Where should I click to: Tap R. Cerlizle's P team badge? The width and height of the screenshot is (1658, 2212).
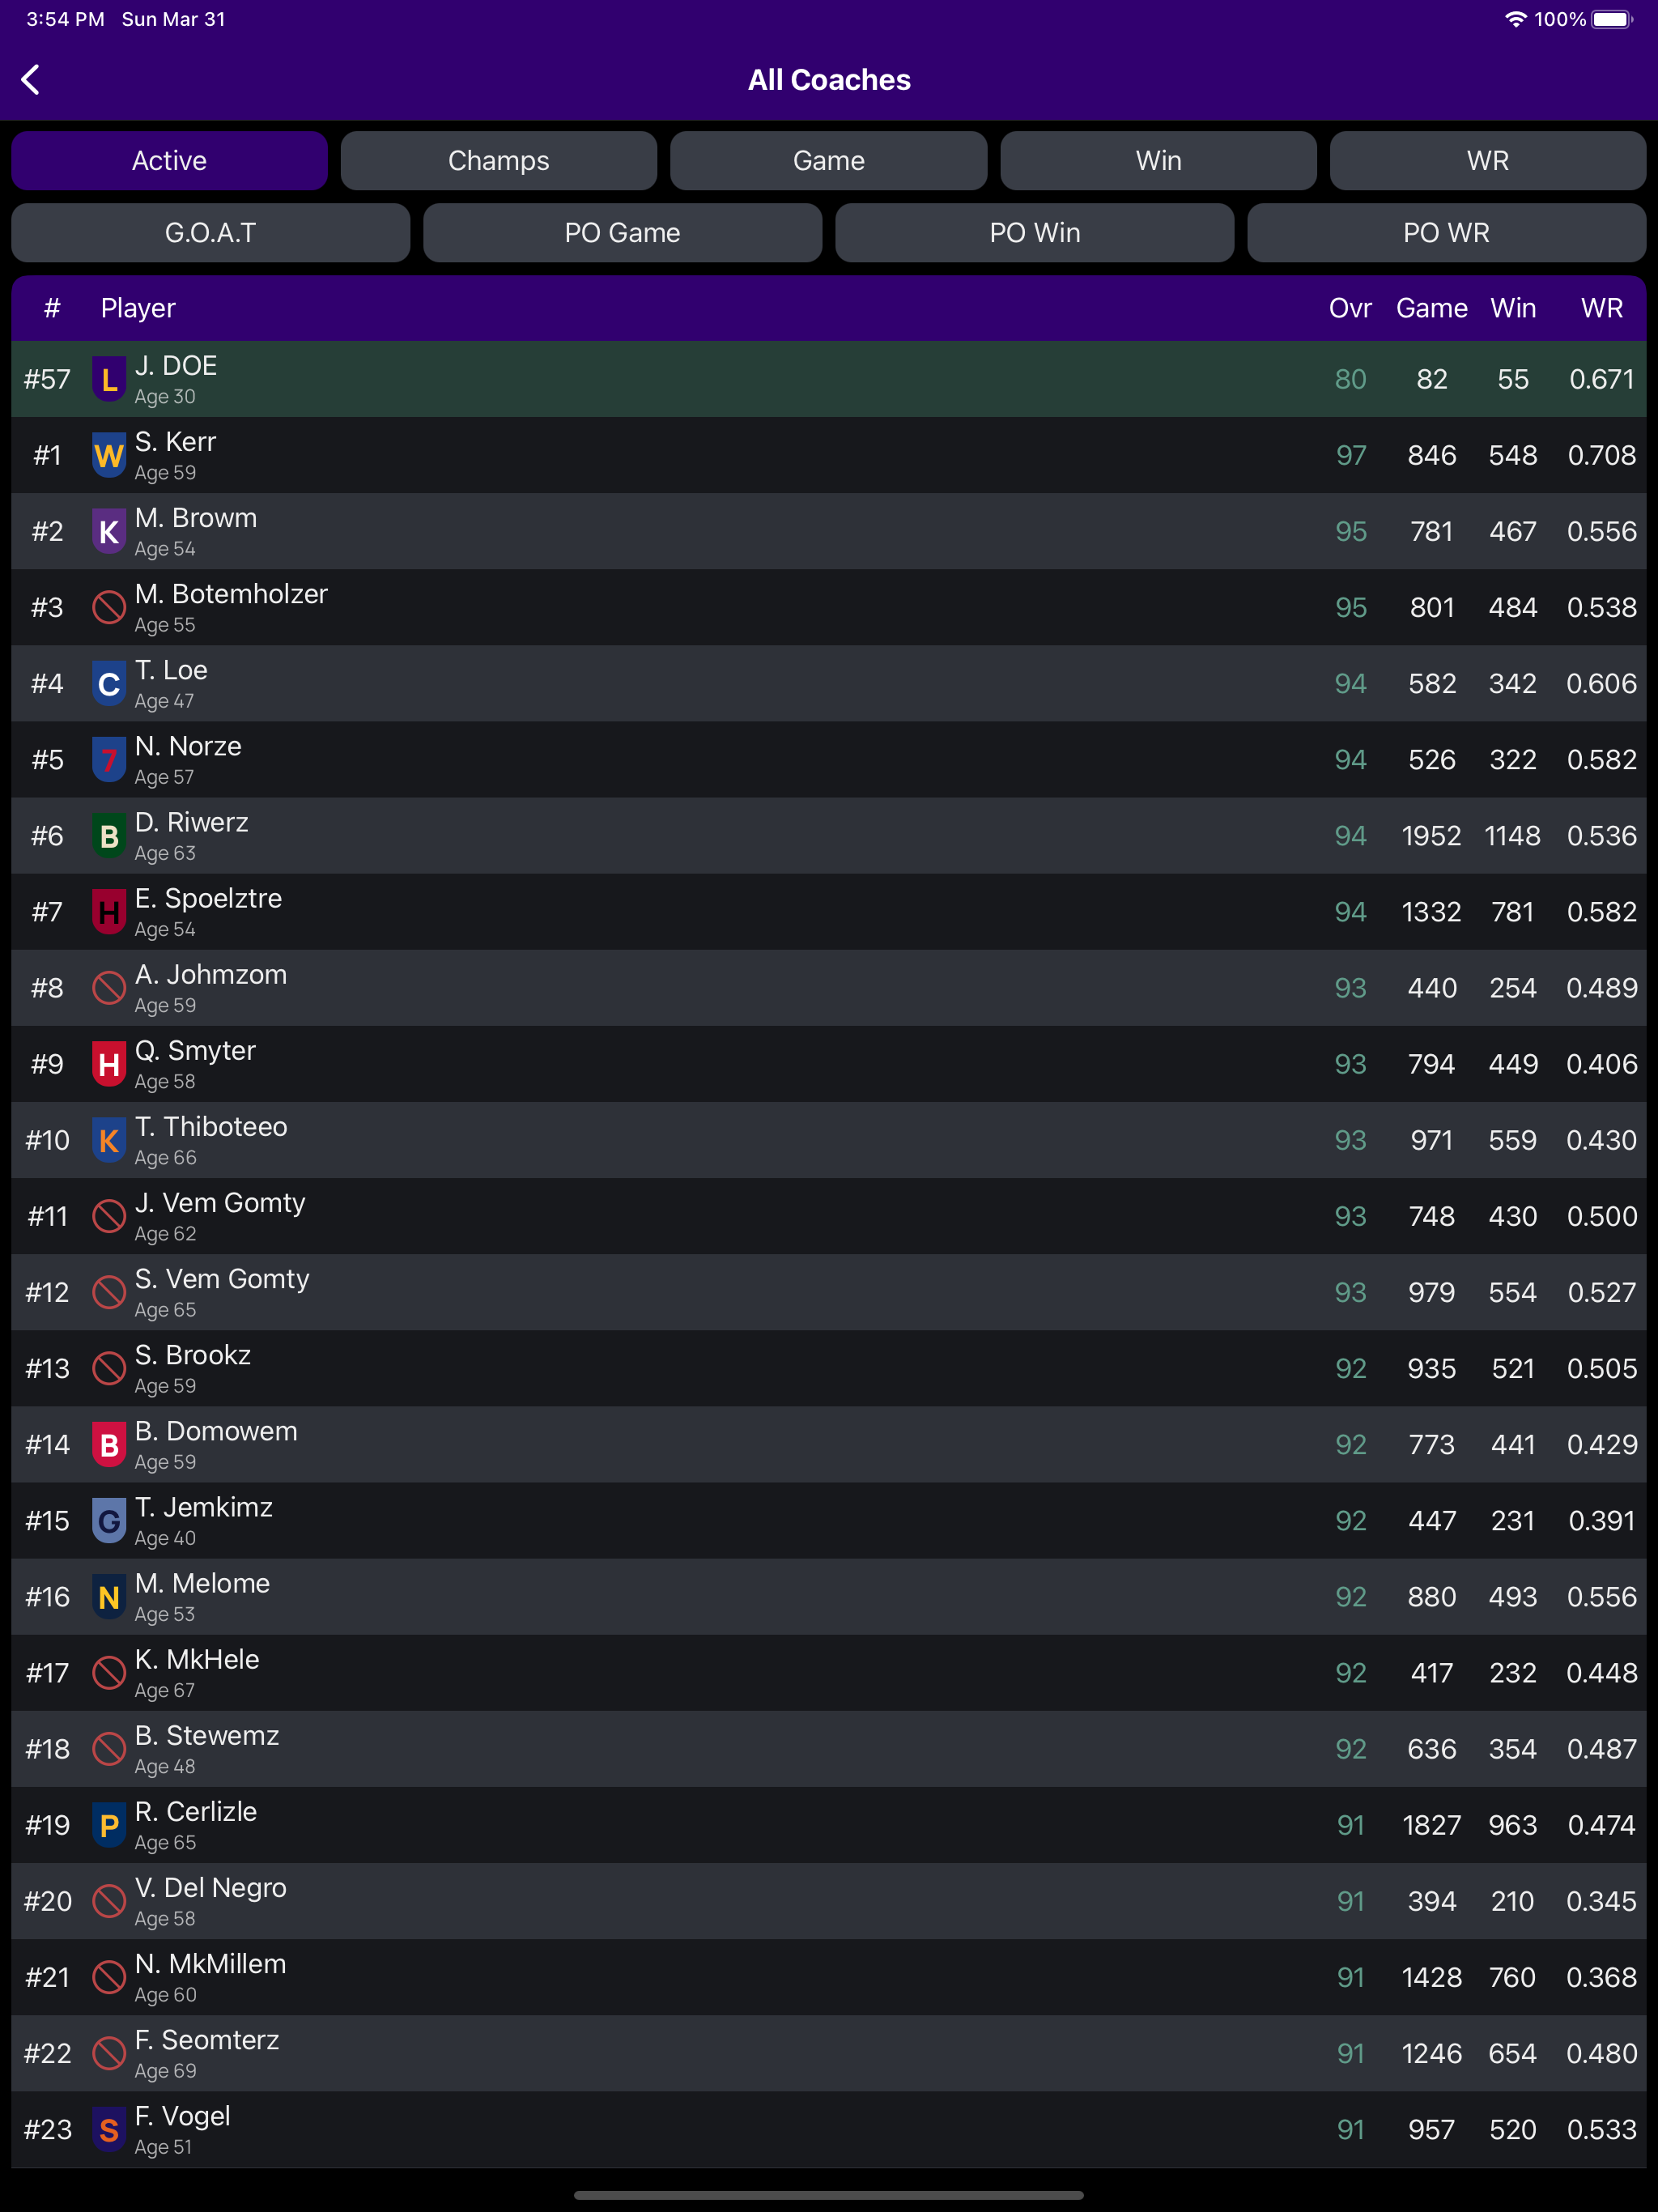[x=109, y=1826]
